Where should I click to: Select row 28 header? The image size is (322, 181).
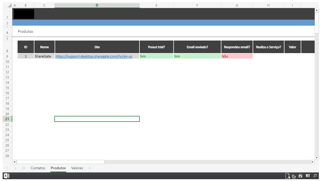7,156
